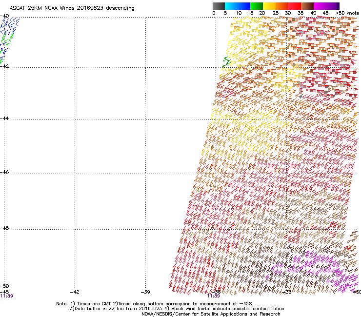Click the '10' legend scale label
Image resolution: width=361 pixels, height=317 pixels.
click(x=239, y=13)
